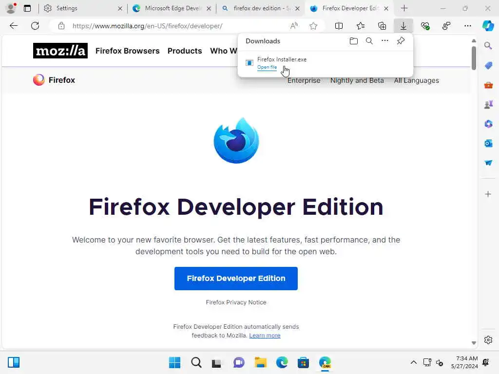Viewport: 499px width, 374px height.
Task: Close the Microsoft Edge Developer tab
Action: pos(209,9)
